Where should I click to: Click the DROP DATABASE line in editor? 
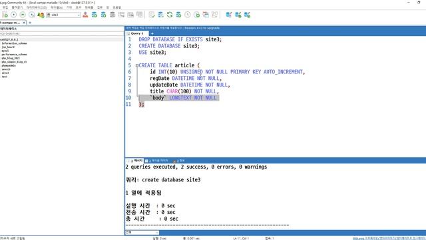[x=180, y=39]
